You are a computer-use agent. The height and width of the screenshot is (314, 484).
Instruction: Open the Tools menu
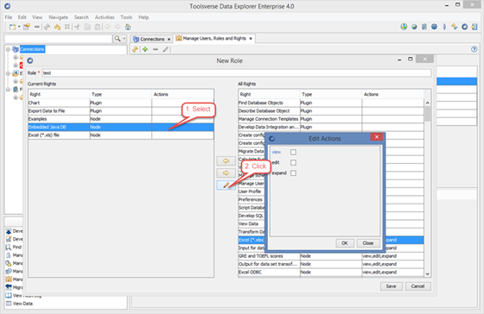(x=126, y=17)
